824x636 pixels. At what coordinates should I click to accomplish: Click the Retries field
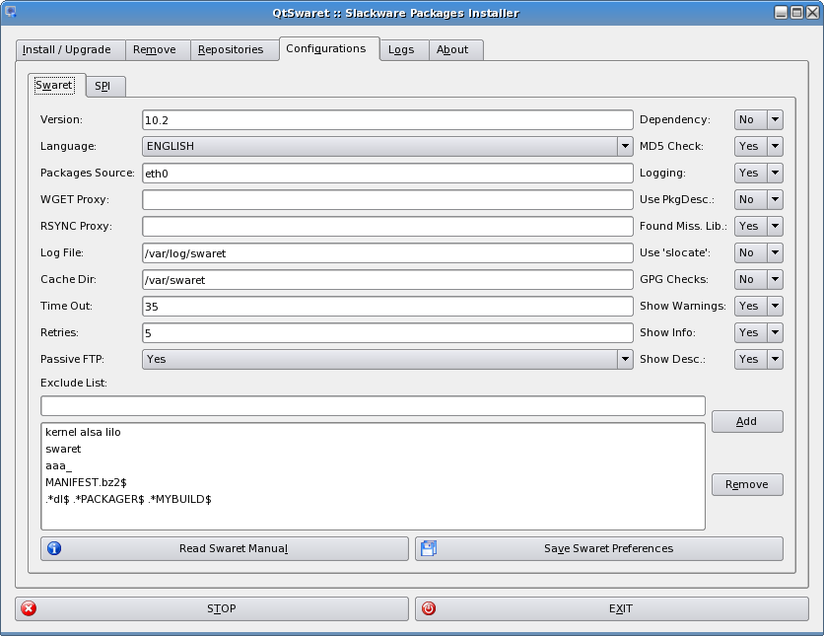click(387, 332)
